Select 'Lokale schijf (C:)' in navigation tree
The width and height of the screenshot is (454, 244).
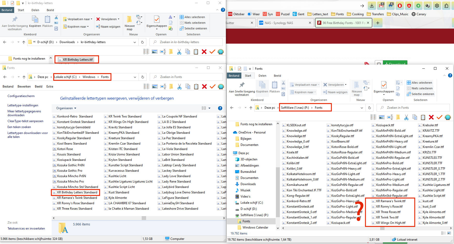coord(251,203)
